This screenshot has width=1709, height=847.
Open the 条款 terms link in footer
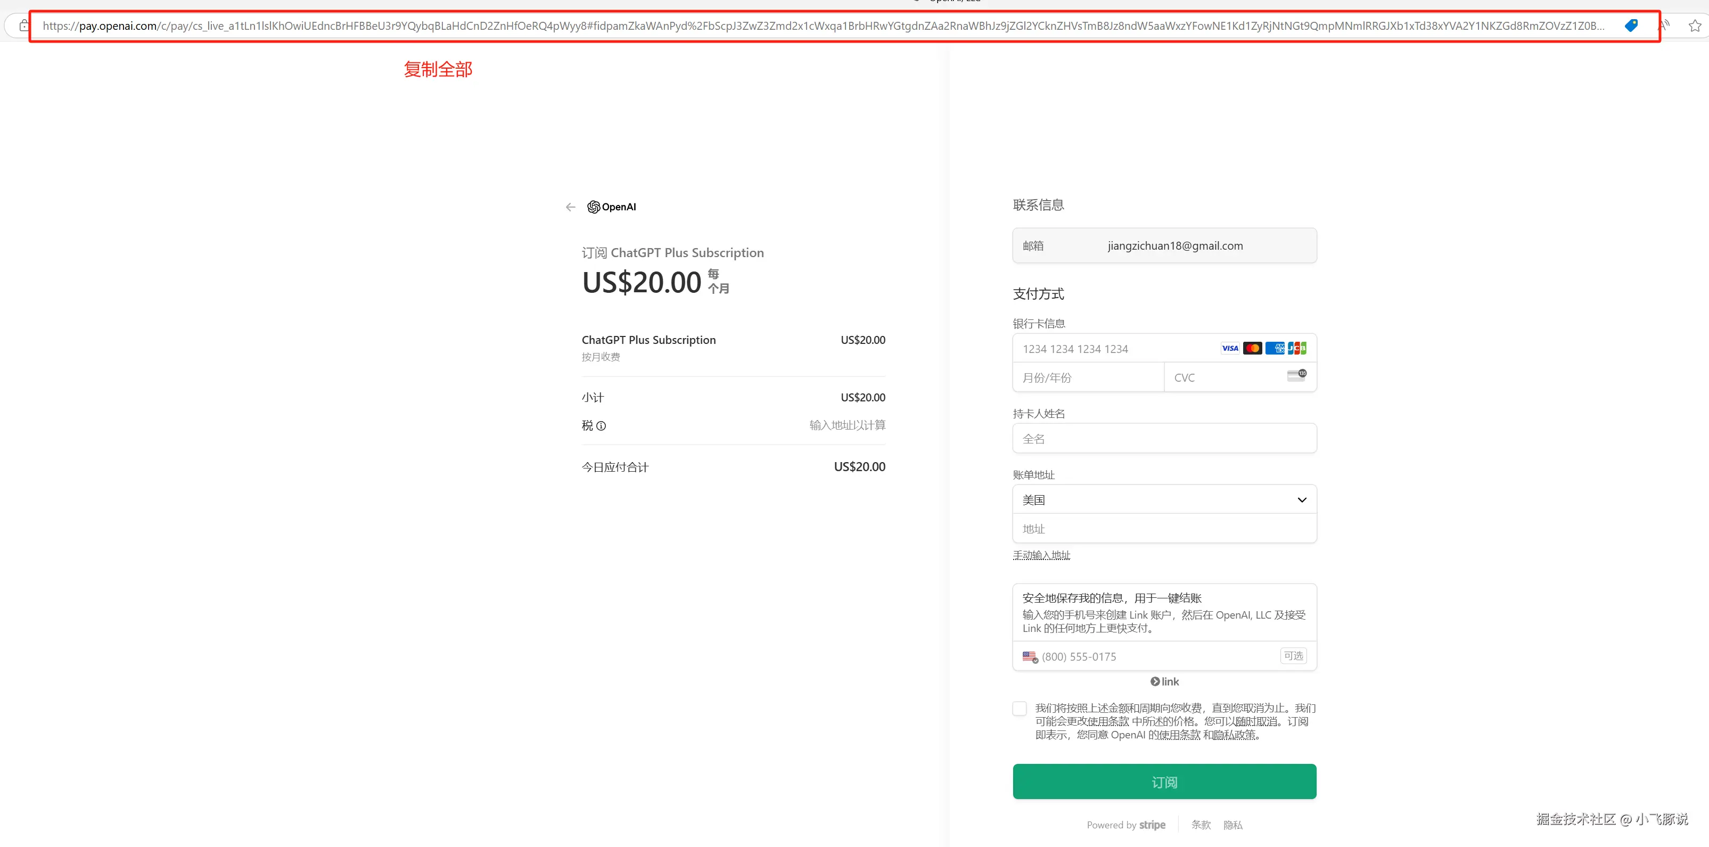pos(1201,825)
